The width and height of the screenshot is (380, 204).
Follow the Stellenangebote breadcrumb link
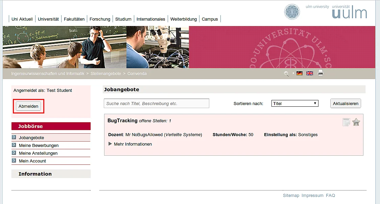pos(106,74)
